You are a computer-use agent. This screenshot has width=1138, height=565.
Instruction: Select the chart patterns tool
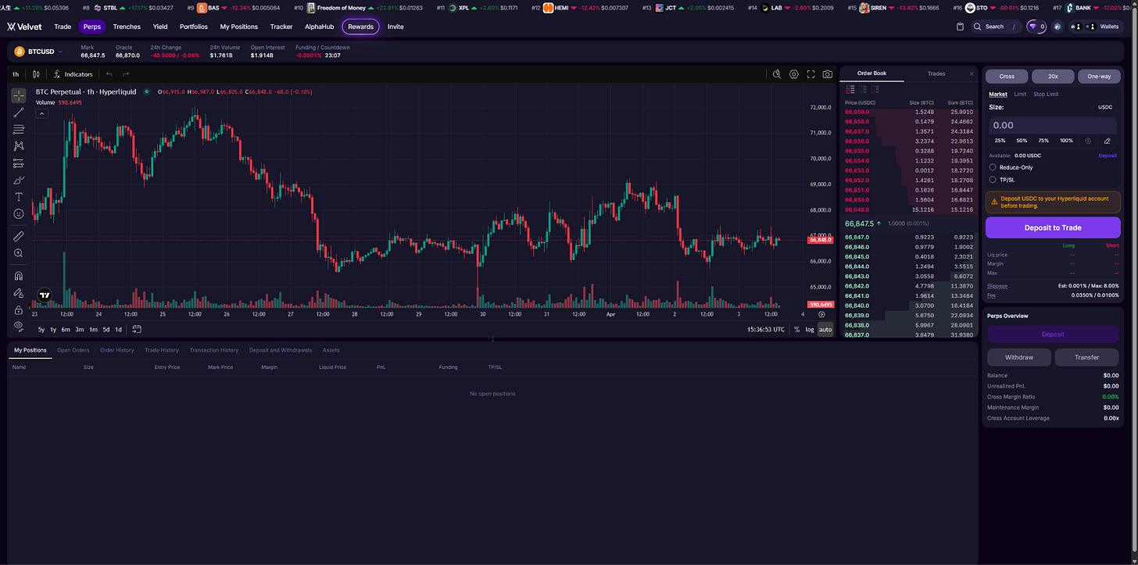coord(19,146)
